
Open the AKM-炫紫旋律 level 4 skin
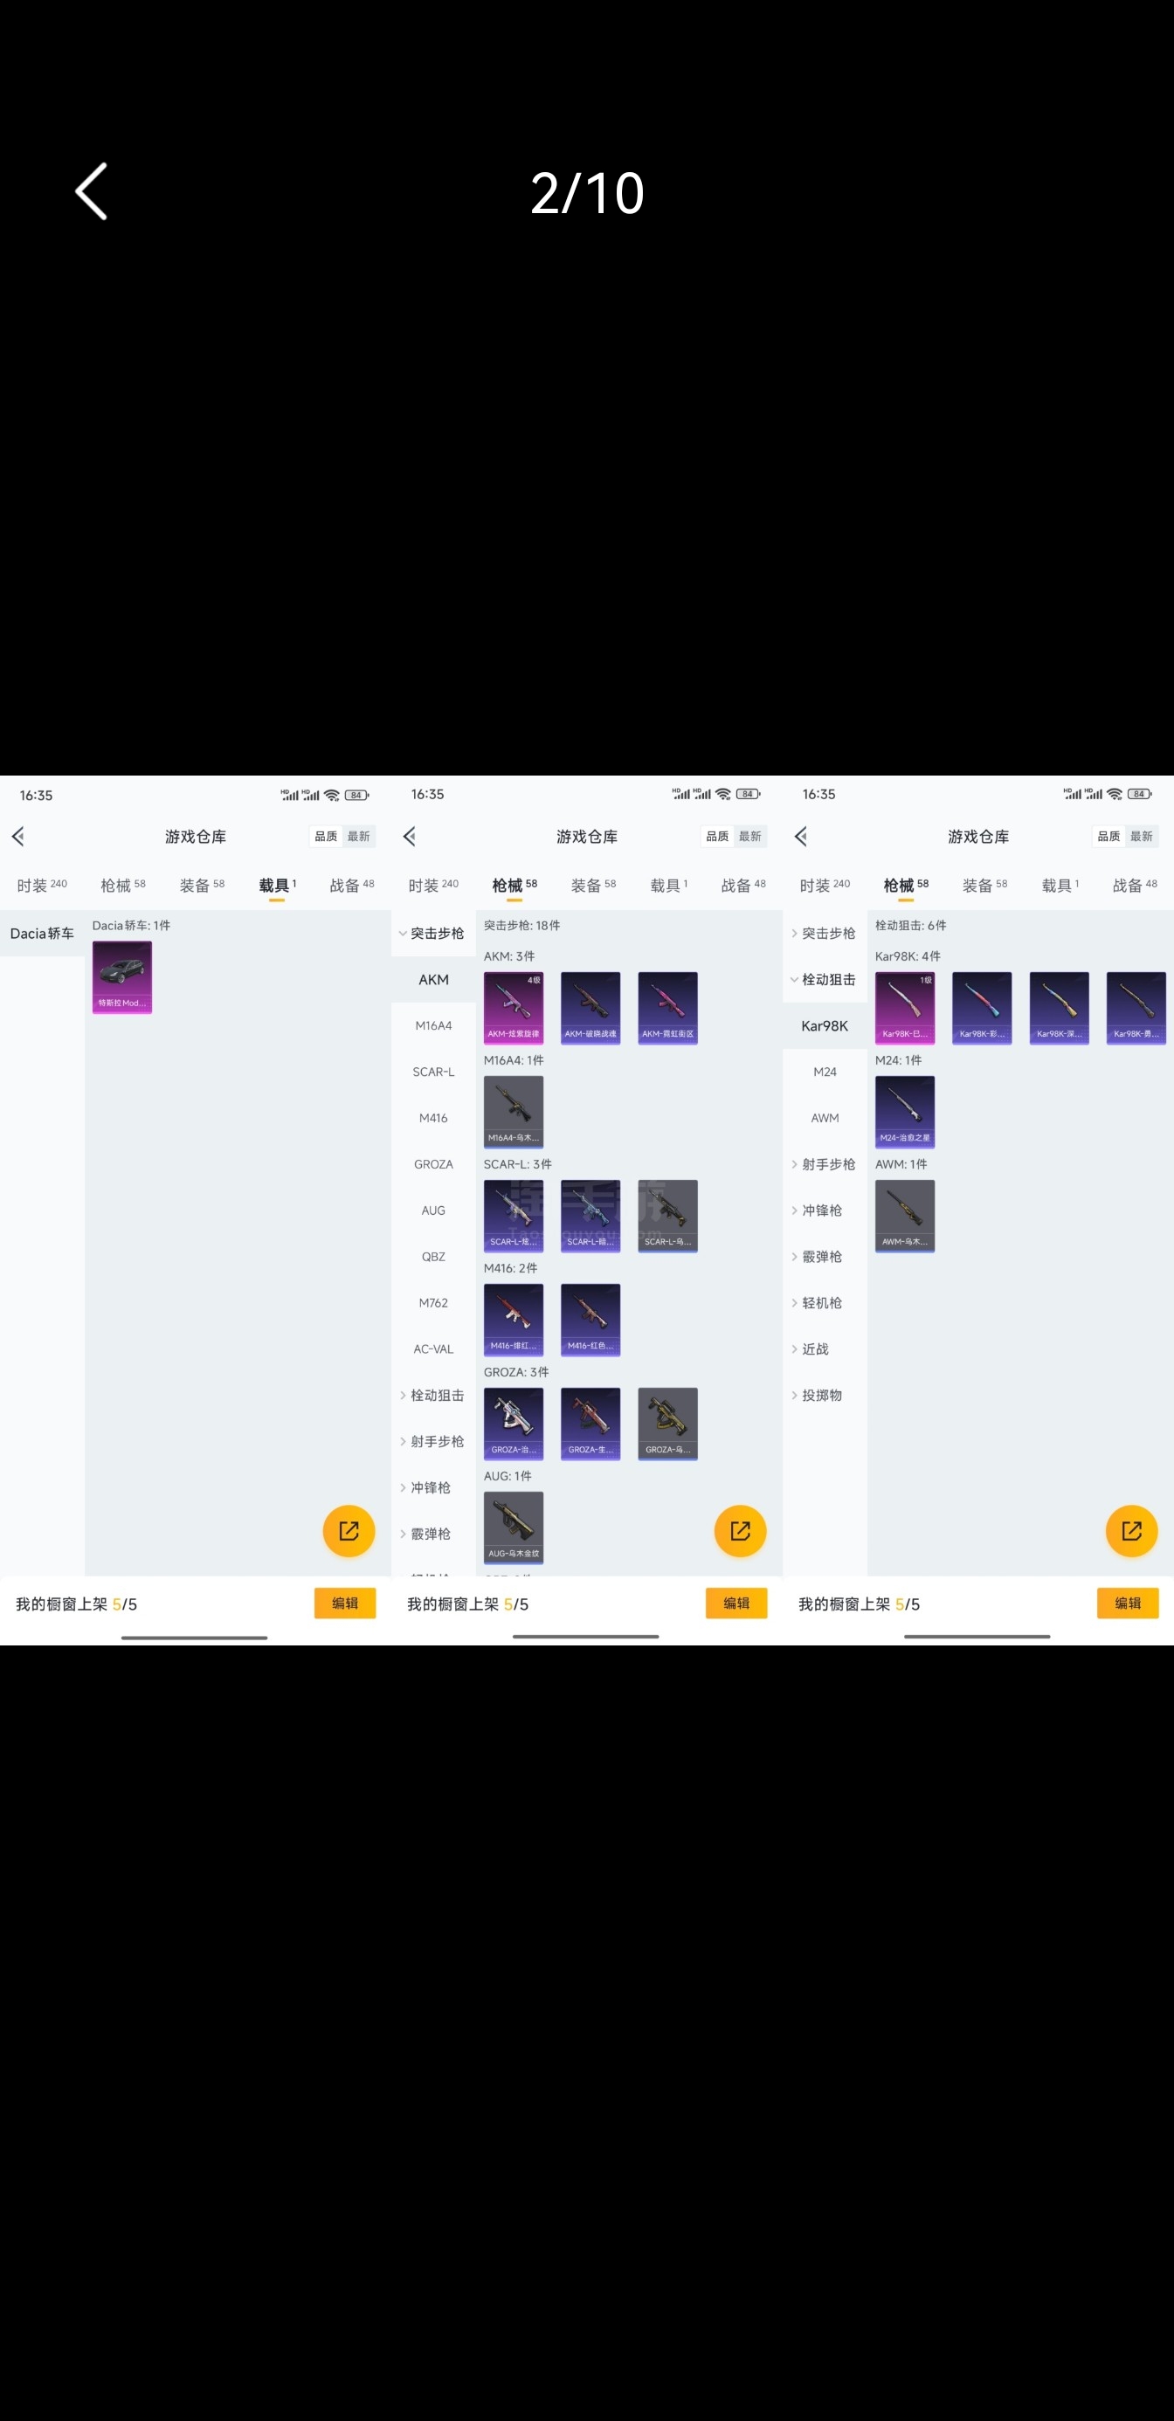514,1008
